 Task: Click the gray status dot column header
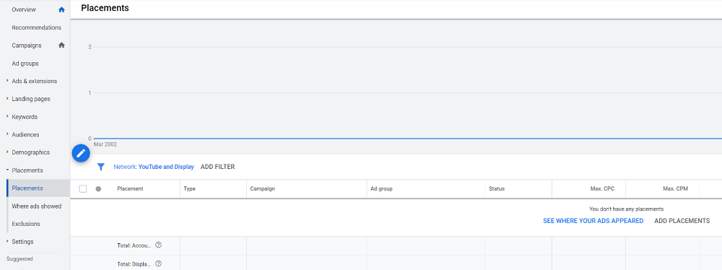point(98,189)
